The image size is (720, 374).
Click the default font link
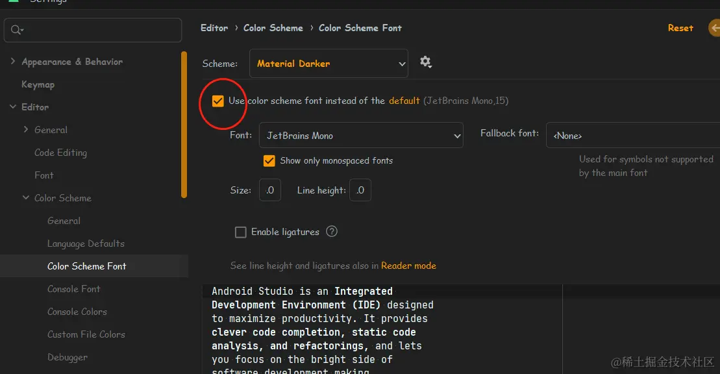point(404,101)
